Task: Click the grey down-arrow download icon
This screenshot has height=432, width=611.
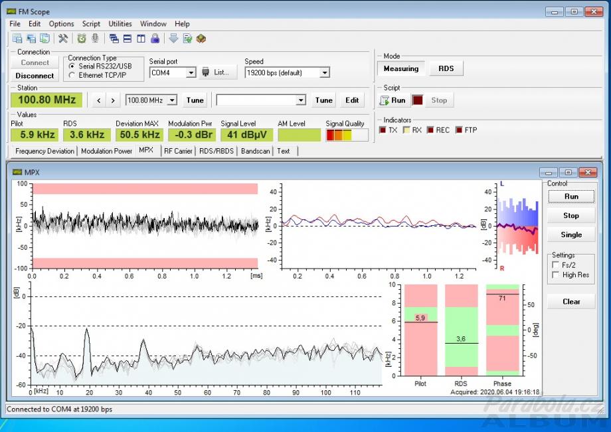Action: (174, 39)
